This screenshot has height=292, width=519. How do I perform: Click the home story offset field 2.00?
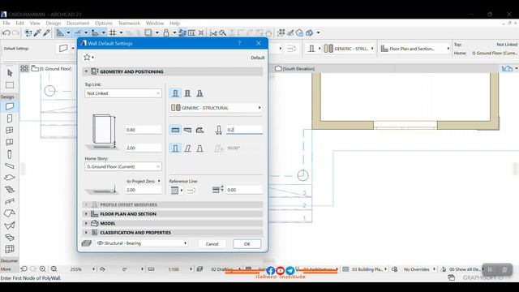click(x=144, y=190)
